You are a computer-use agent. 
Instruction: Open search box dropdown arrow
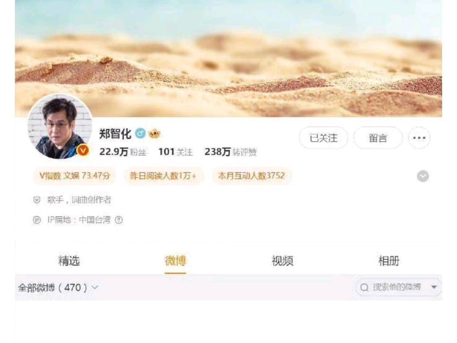point(434,287)
